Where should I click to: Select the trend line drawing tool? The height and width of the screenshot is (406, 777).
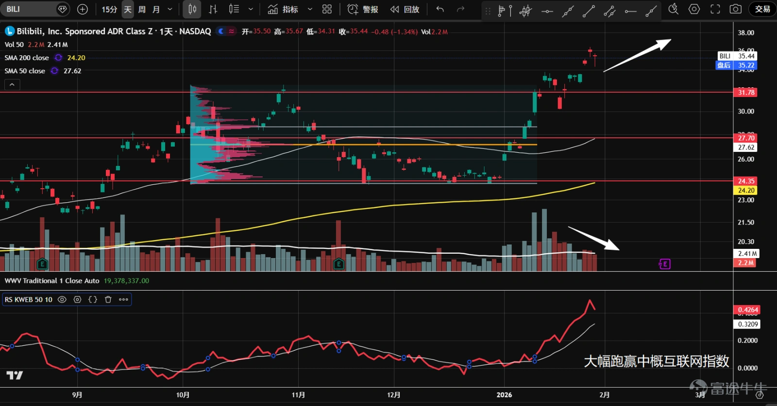coord(589,11)
